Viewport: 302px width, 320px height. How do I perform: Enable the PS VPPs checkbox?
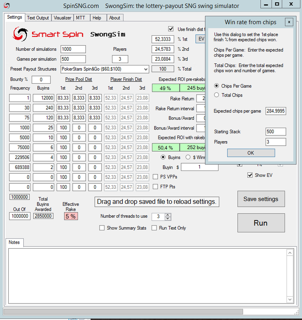(156, 177)
